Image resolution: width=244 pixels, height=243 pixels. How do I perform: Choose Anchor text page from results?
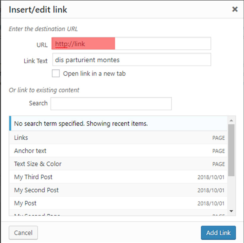click(118, 151)
